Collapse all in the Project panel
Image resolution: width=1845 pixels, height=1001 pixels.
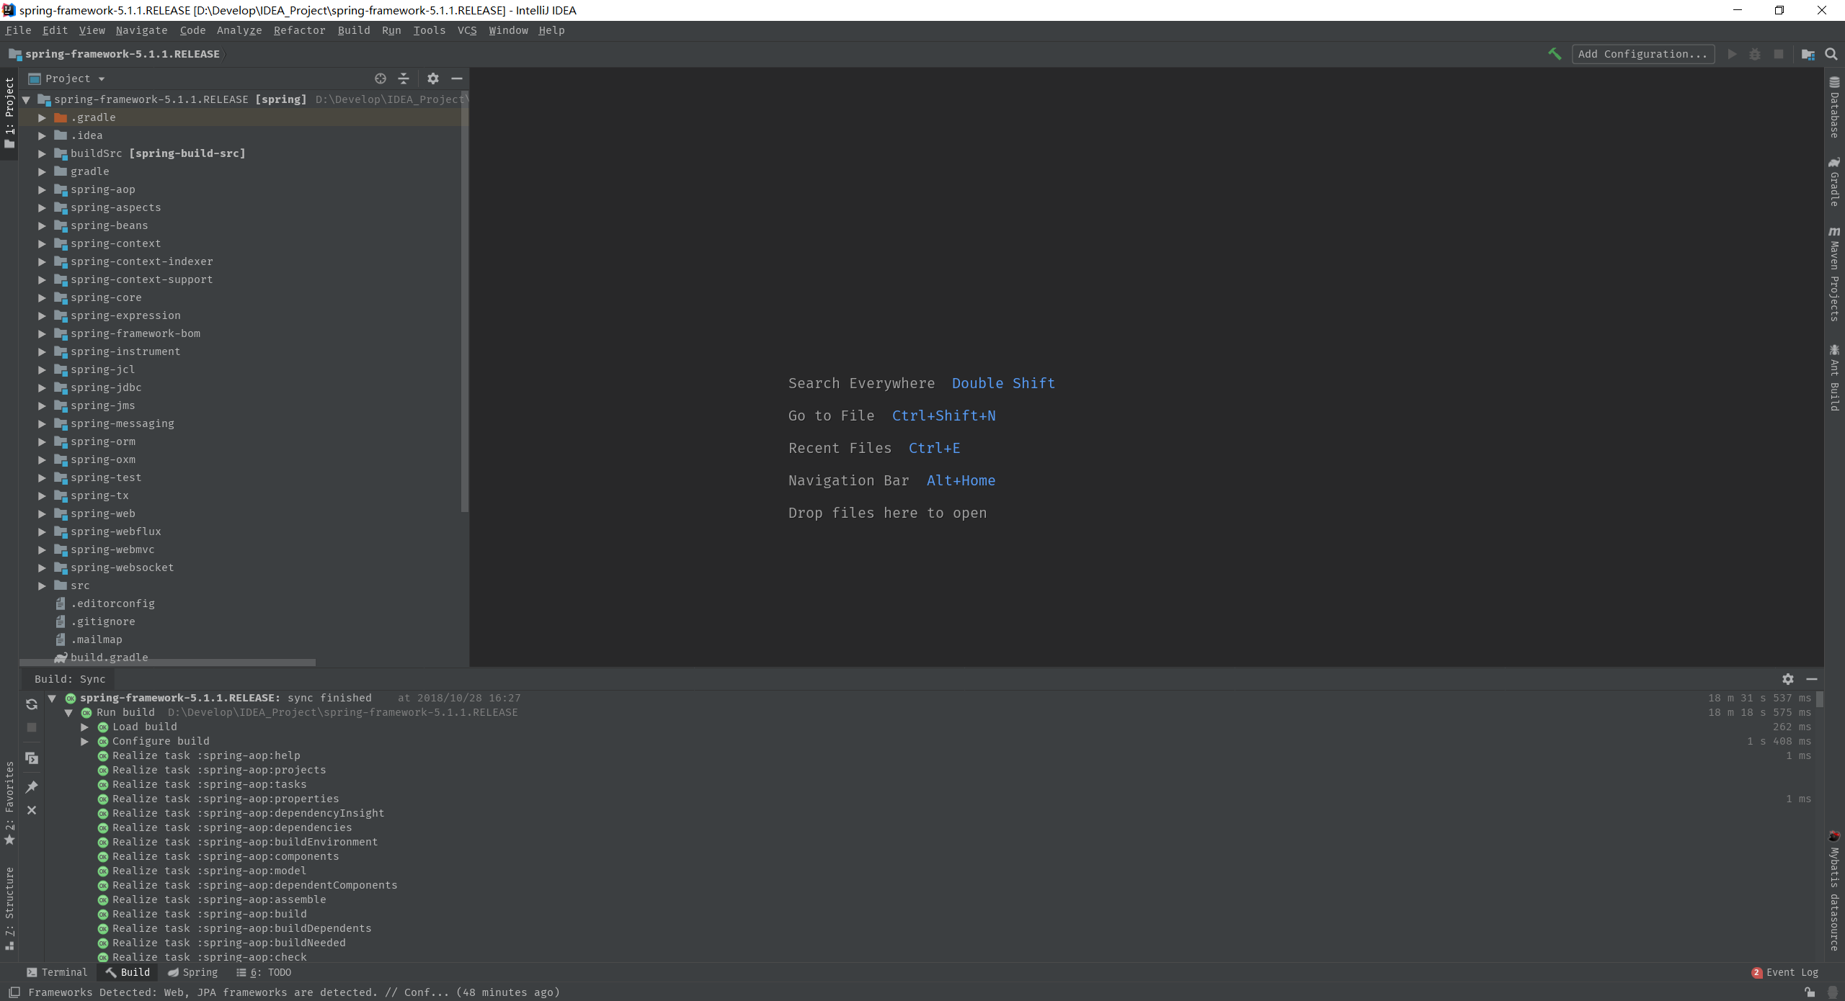point(404,78)
